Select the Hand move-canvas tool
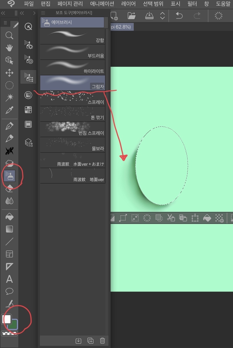Viewport: 233px width, 348px height. click(x=9, y=48)
